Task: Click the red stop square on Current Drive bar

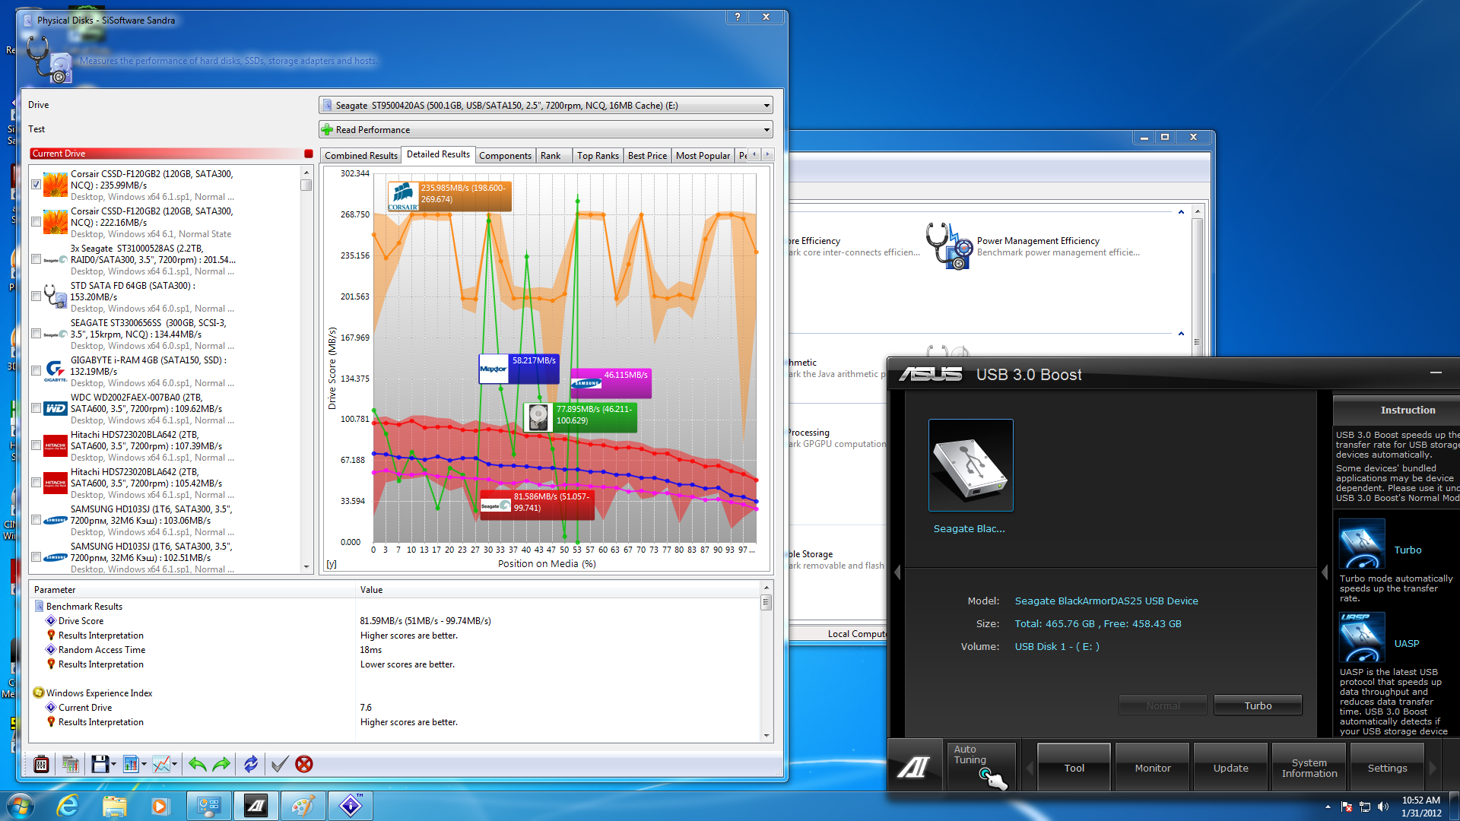Action: tap(309, 154)
